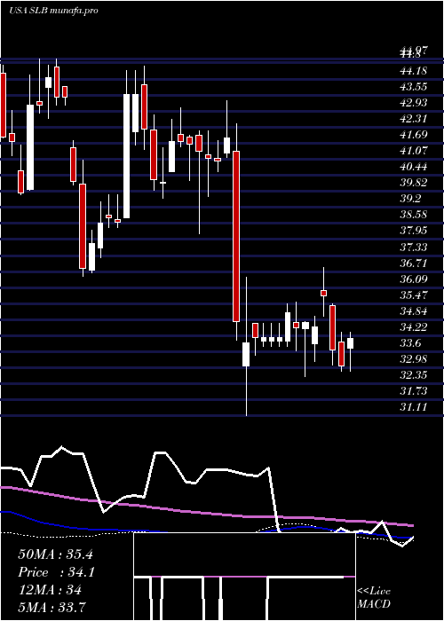This screenshot has height=621, width=444.
Task: Click the 32.35 price axis label
Action: point(413,374)
